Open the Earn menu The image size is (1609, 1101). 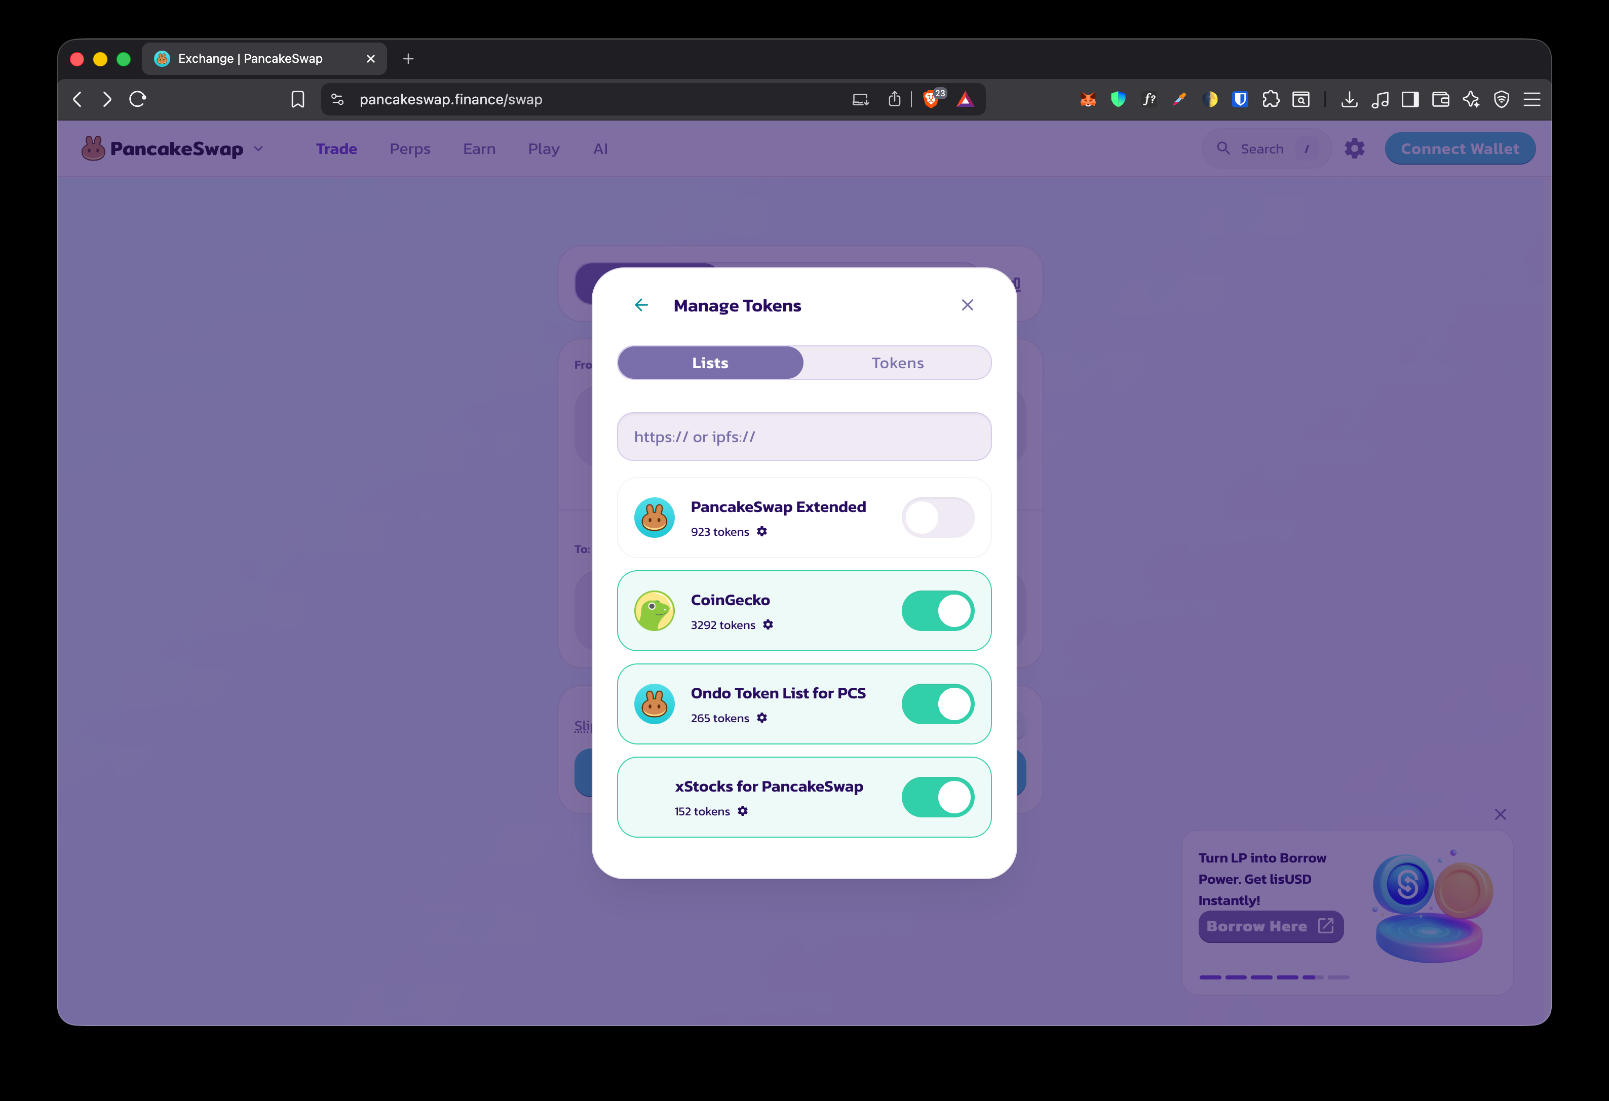[x=479, y=149]
